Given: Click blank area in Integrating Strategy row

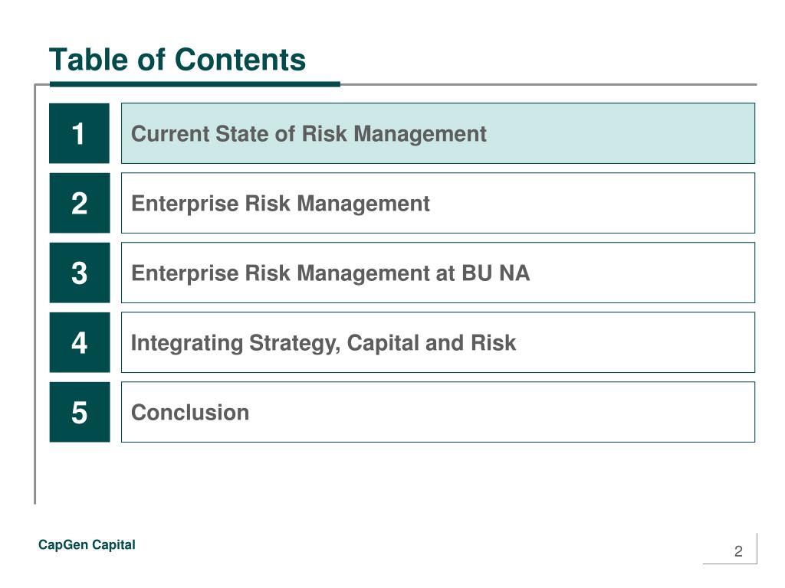Looking at the screenshot, I should [x=636, y=342].
